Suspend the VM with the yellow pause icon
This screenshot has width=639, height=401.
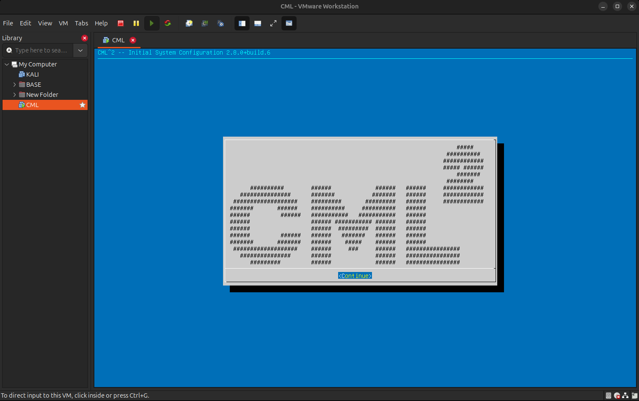click(x=136, y=23)
